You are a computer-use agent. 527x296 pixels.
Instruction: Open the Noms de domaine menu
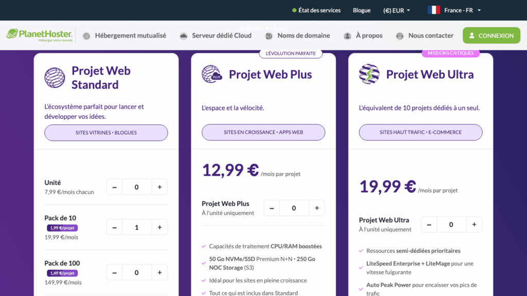304,35
